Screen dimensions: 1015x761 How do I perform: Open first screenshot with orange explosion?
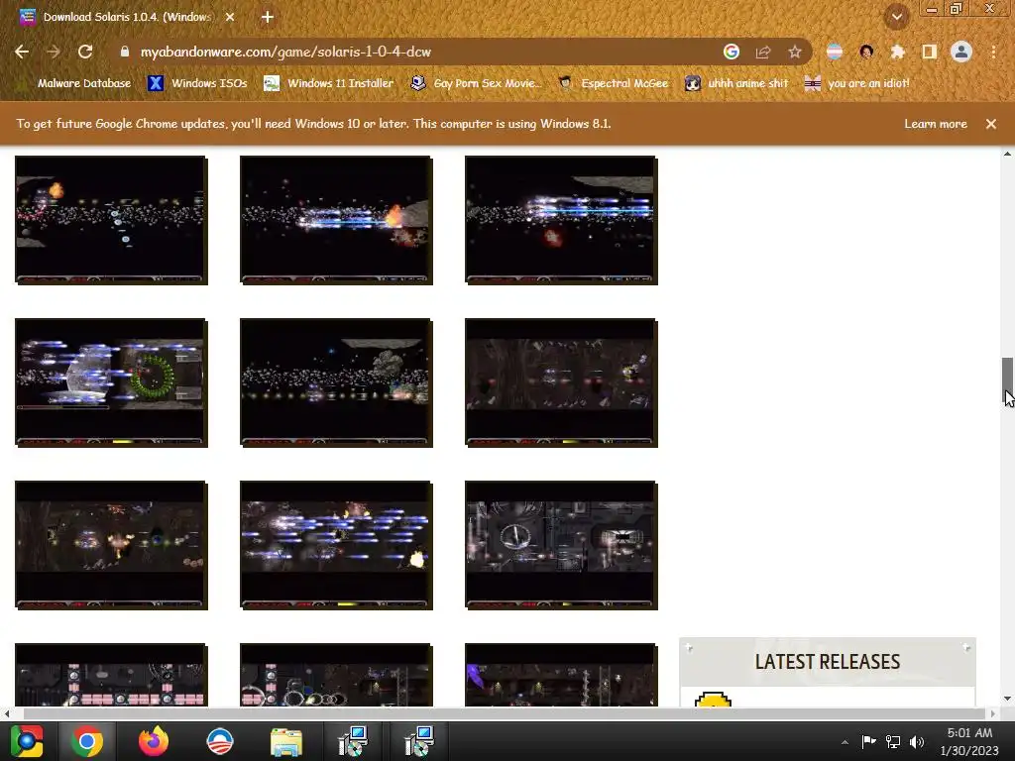(x=111, y=220)
